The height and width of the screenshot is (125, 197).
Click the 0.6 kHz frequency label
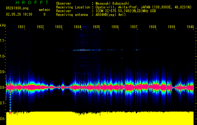(x=3, y=119)
